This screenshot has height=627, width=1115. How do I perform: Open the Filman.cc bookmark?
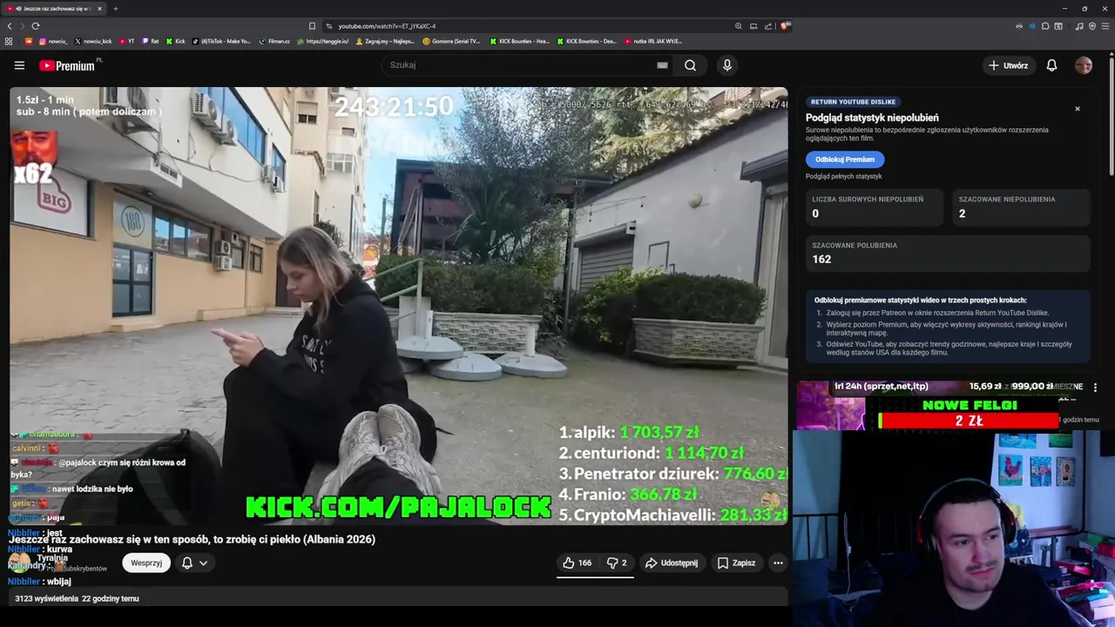[x=274, y=41]
